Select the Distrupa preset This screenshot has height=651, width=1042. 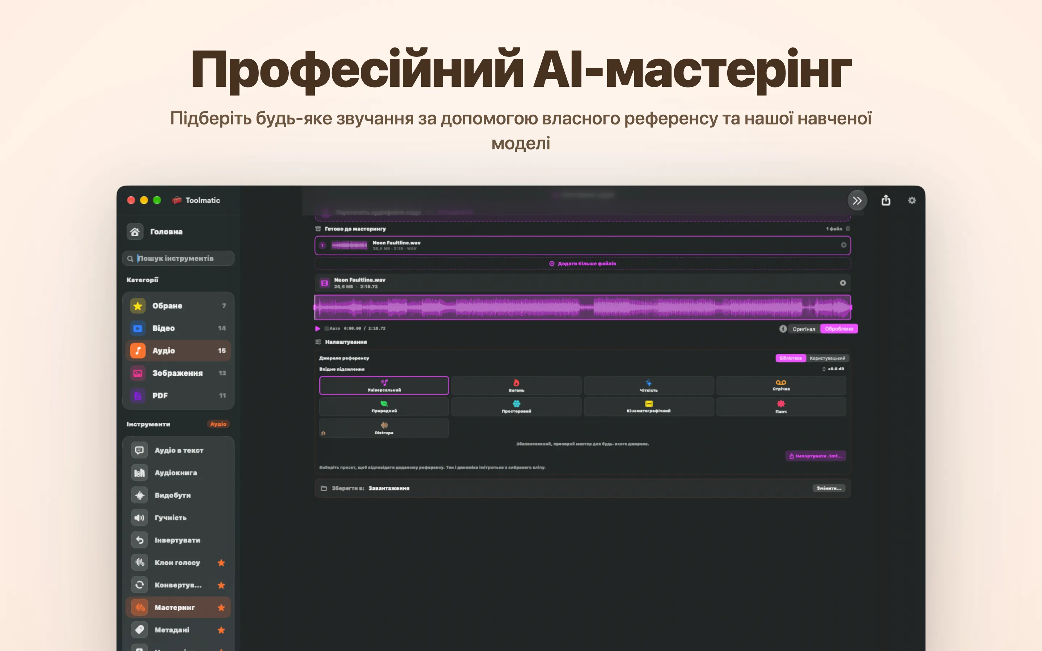[x=384, y=428]
